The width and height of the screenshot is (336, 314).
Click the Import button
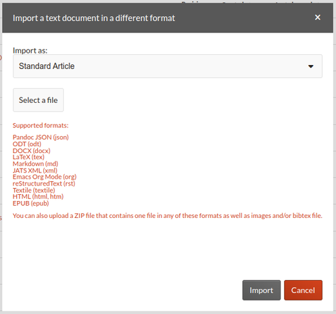click(x=262, y=290)
